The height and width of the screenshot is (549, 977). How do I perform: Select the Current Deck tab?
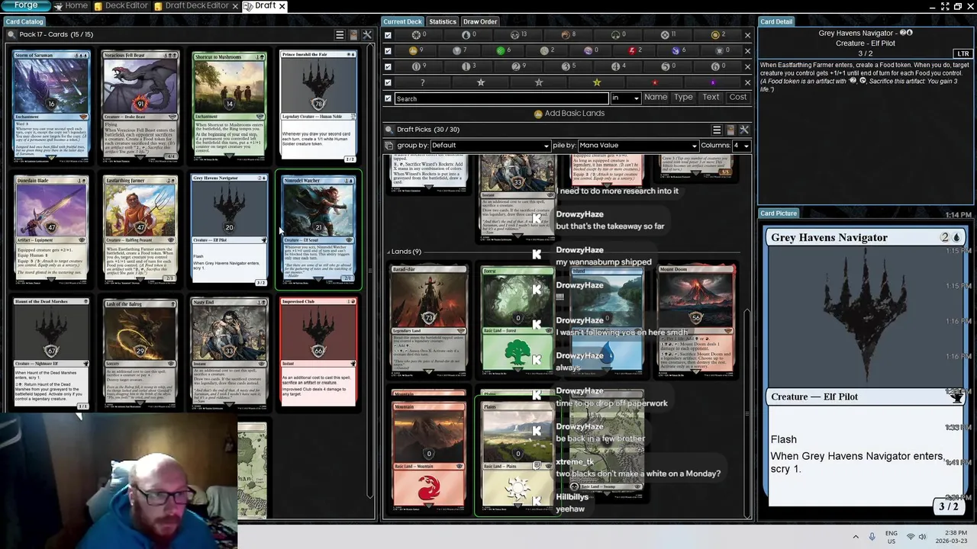click(x=402, y=21)
